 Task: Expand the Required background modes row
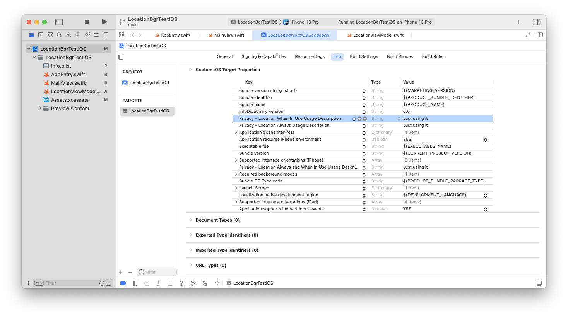tap(236, 174)
